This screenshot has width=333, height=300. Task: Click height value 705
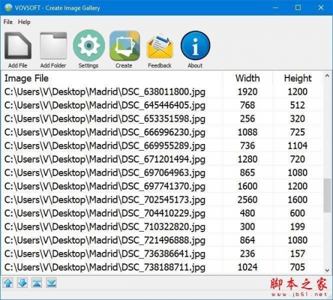pos(298,267)
